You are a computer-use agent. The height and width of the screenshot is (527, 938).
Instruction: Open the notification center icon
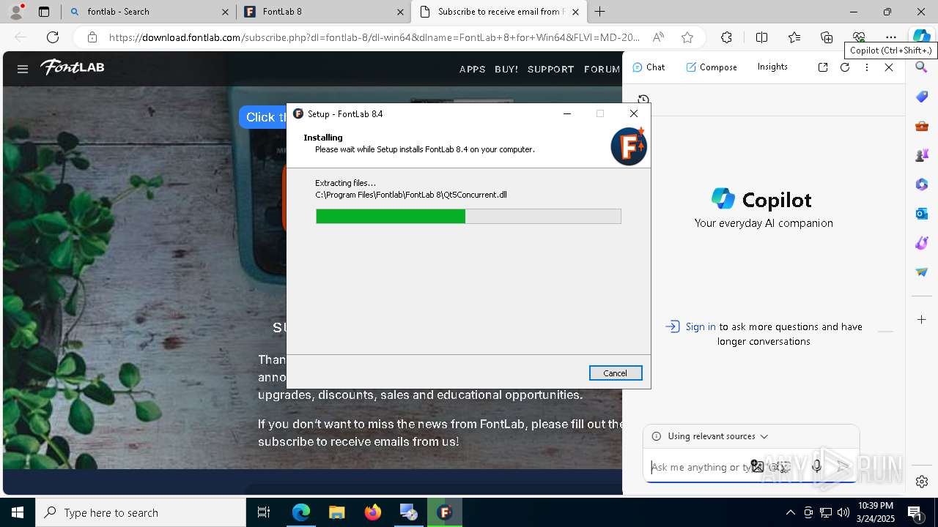click(915, 512)
